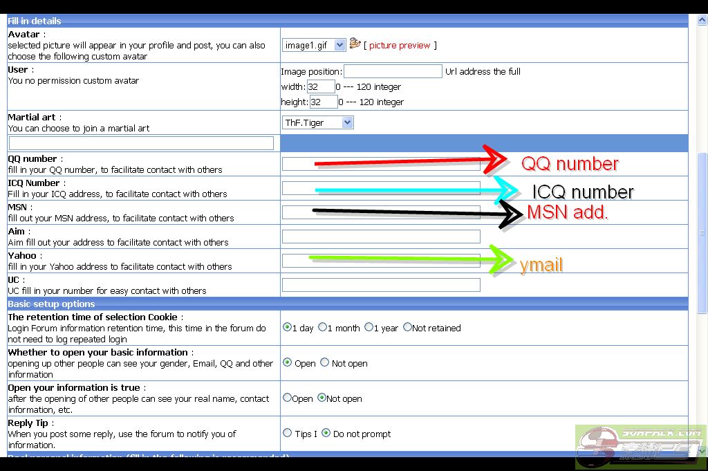Click the scrollbar down arrow button
708x471 pixels.
point(702,451)
